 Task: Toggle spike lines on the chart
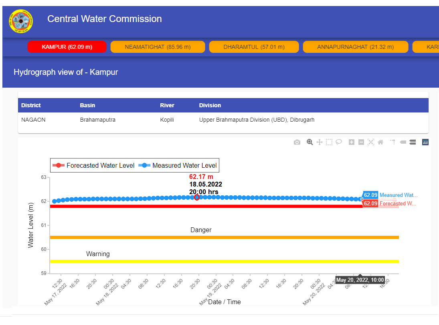click(x=393, y=142)
